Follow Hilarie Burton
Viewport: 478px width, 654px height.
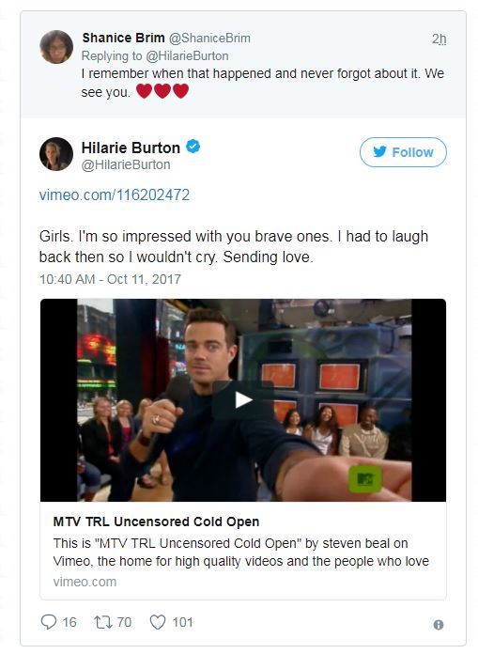[x=403, y=152]
